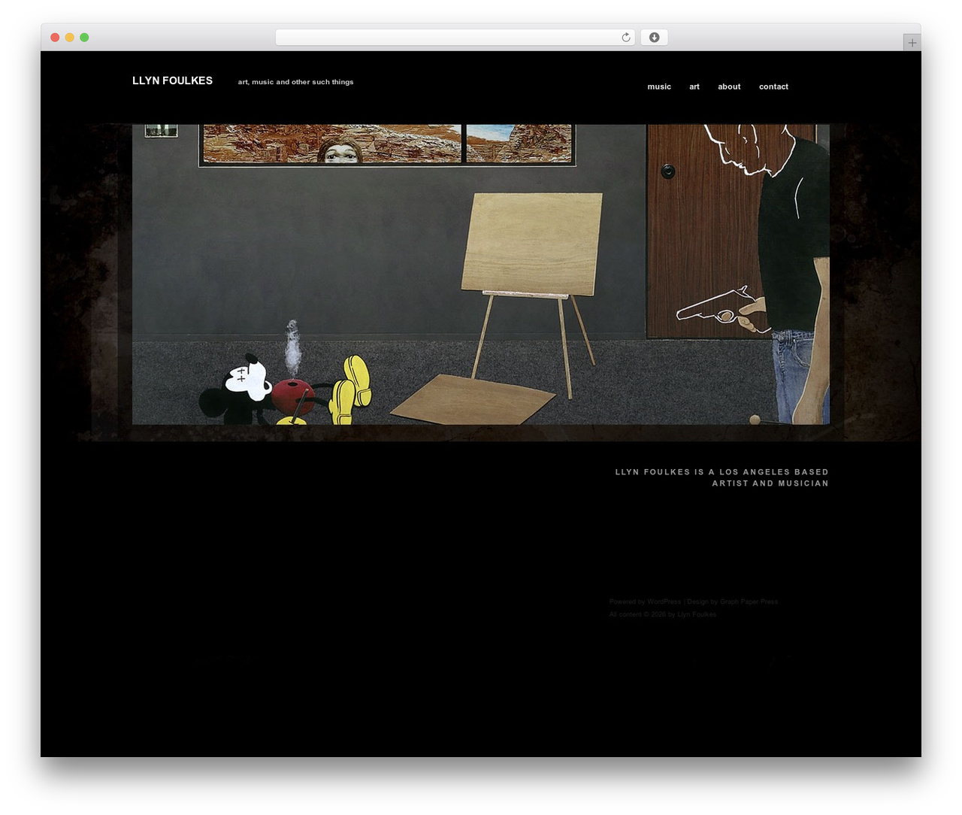Click 'LLYN FOULKES IS A LOS ANGELES BASED' text
Image resolution: width=962 pixels, height=815 pixels.
point(721,472)
